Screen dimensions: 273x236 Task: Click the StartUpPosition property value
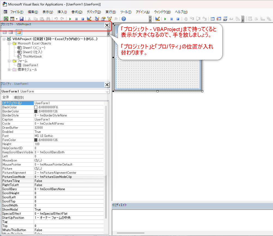[69, 218]
